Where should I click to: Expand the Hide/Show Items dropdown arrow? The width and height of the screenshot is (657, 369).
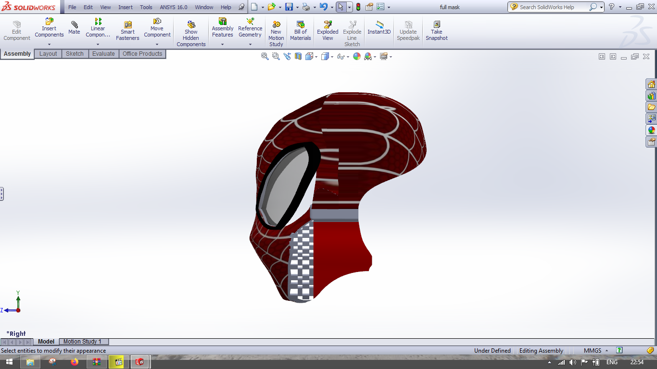tap(348, 57)
